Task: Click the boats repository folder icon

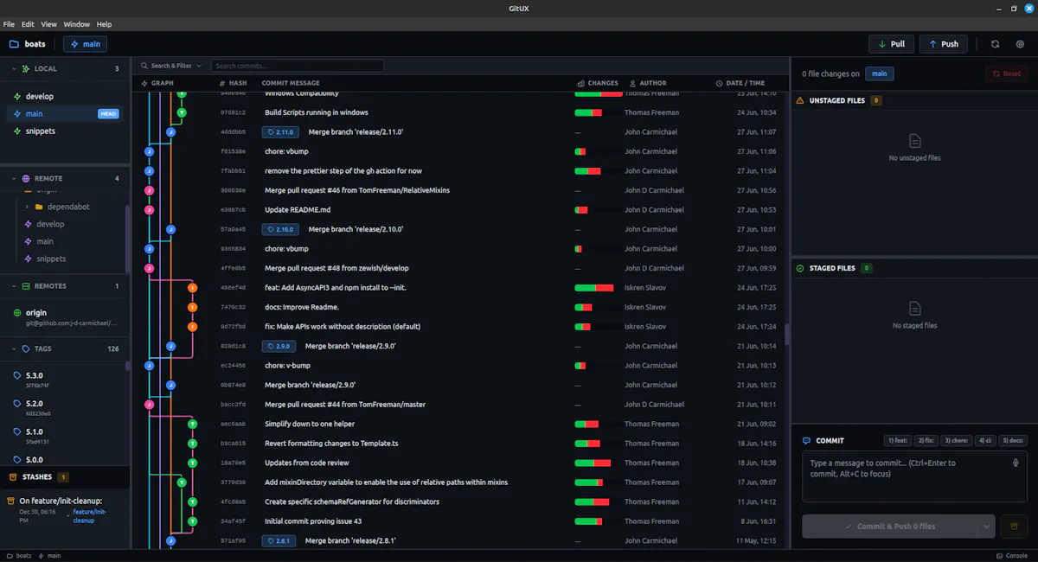Action: 14,44
